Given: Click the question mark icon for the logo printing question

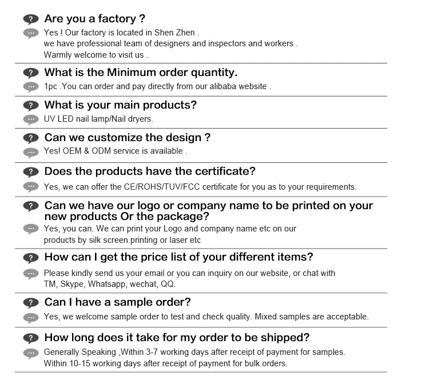Looking at the screenshot, I should (31, 206).
